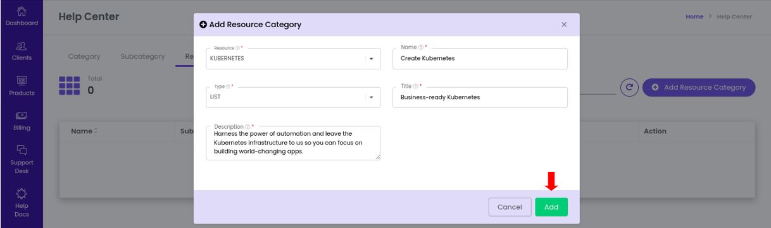Open the Products sidebar section
771x228 pixels.
pyautogui.click(x=22, y=86)
